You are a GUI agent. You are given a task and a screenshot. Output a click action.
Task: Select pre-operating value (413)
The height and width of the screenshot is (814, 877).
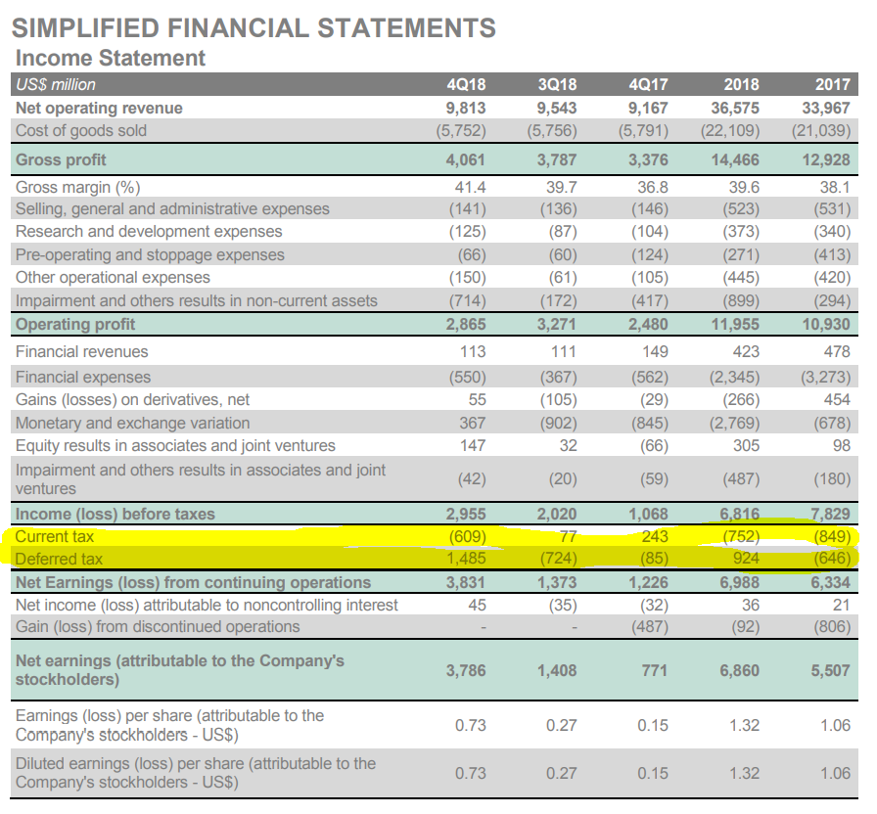point(832,254)
